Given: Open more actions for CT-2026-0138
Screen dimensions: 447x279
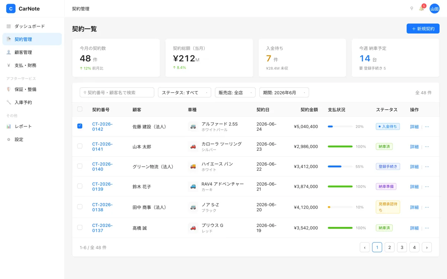Looking at the screenshot, I should click(427, 207).
